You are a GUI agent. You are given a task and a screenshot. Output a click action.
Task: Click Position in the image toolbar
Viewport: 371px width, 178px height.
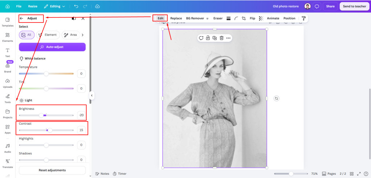point(289,18)
